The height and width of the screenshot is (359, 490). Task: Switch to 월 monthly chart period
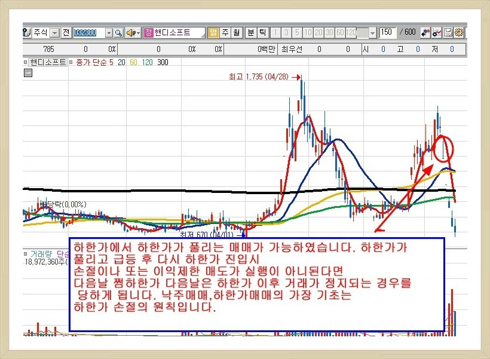tap(236, 32)
